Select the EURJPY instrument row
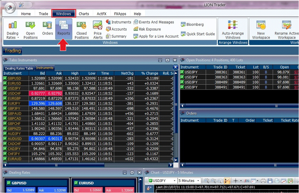 [88, 103]
